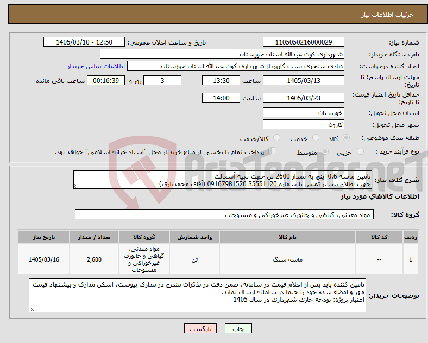Select the متوسط purchase type radio

tap(325, 151)
